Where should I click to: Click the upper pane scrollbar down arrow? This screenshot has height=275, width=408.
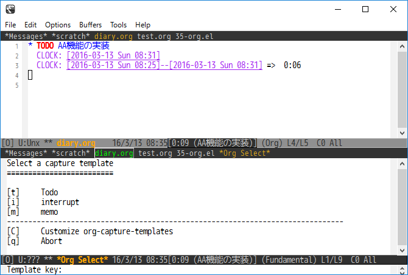403,133
